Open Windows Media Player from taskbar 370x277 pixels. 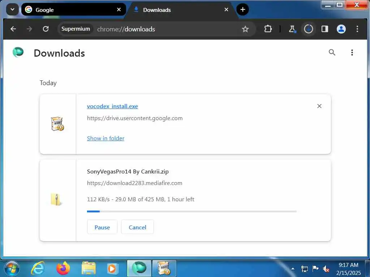[113, 268]
